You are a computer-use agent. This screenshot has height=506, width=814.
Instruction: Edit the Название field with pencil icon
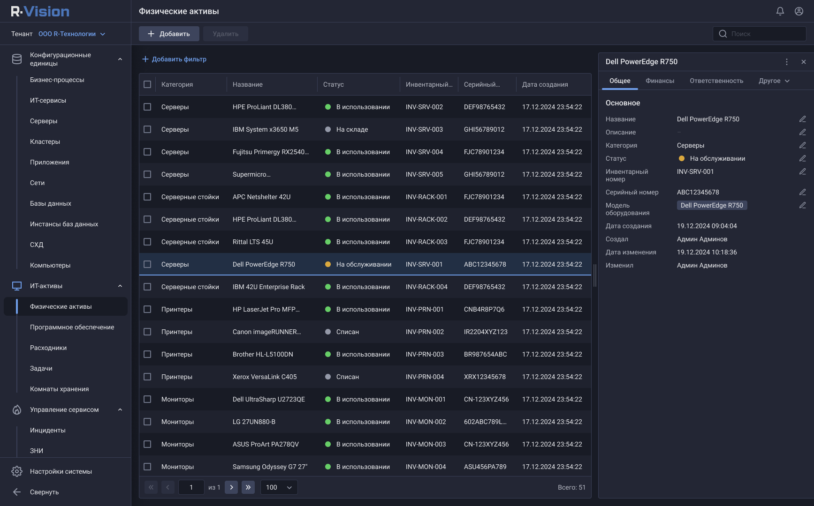[x=803, y=119]
